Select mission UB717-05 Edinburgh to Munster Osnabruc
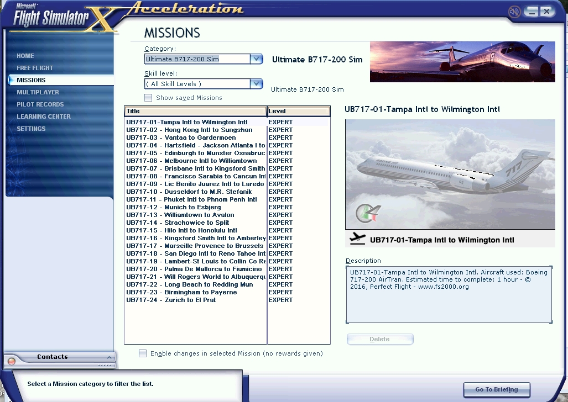The width and height of the screenshot is (568, 402). click(x=227, y=153)
